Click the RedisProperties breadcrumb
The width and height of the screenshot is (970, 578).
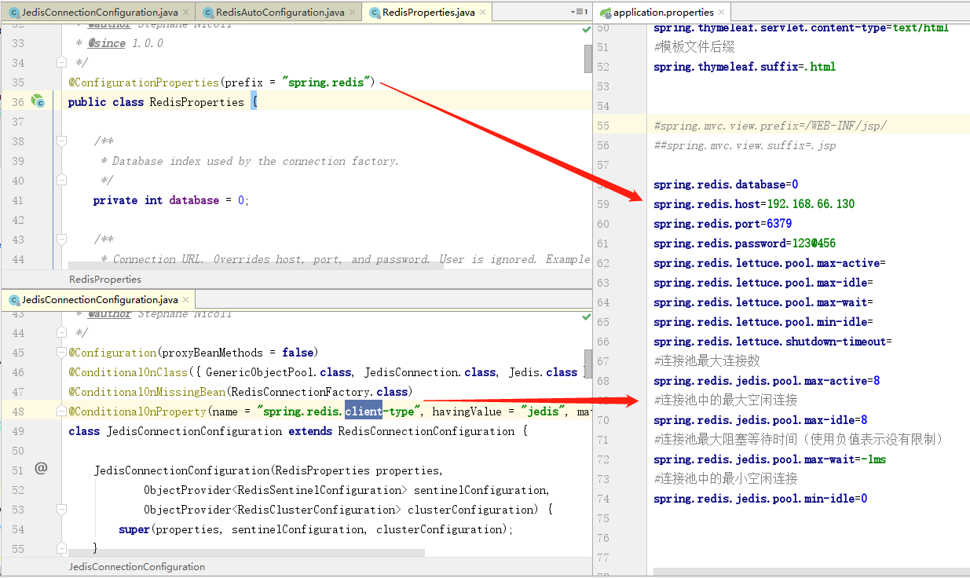tap(105, 279)
